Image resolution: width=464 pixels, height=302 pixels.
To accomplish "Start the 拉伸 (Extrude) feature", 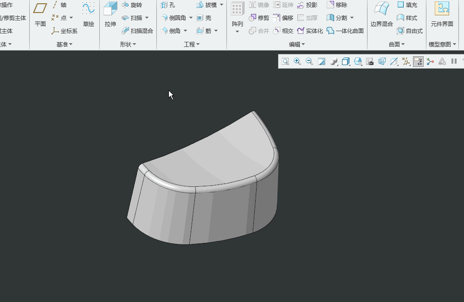I will click(x=110, y=15).
